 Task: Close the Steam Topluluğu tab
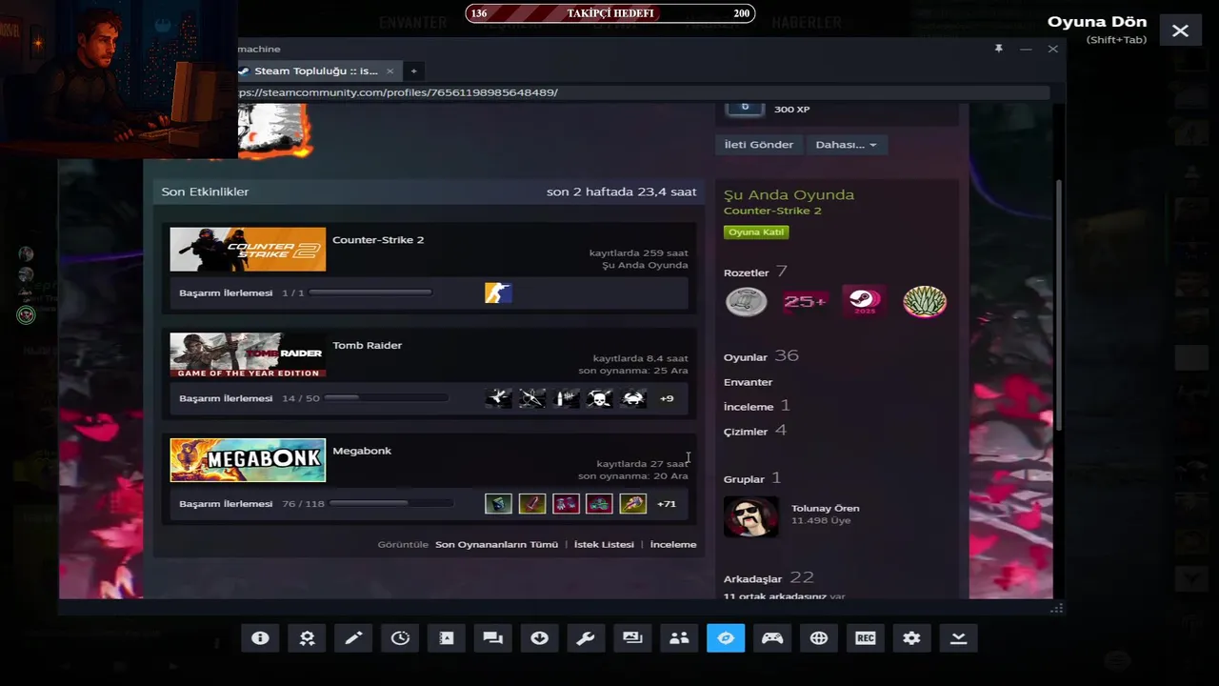(390, 71)
